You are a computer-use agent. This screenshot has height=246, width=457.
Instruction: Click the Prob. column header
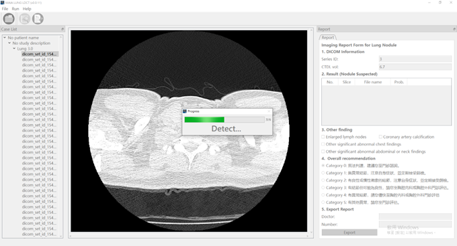[x=399, y=82]
